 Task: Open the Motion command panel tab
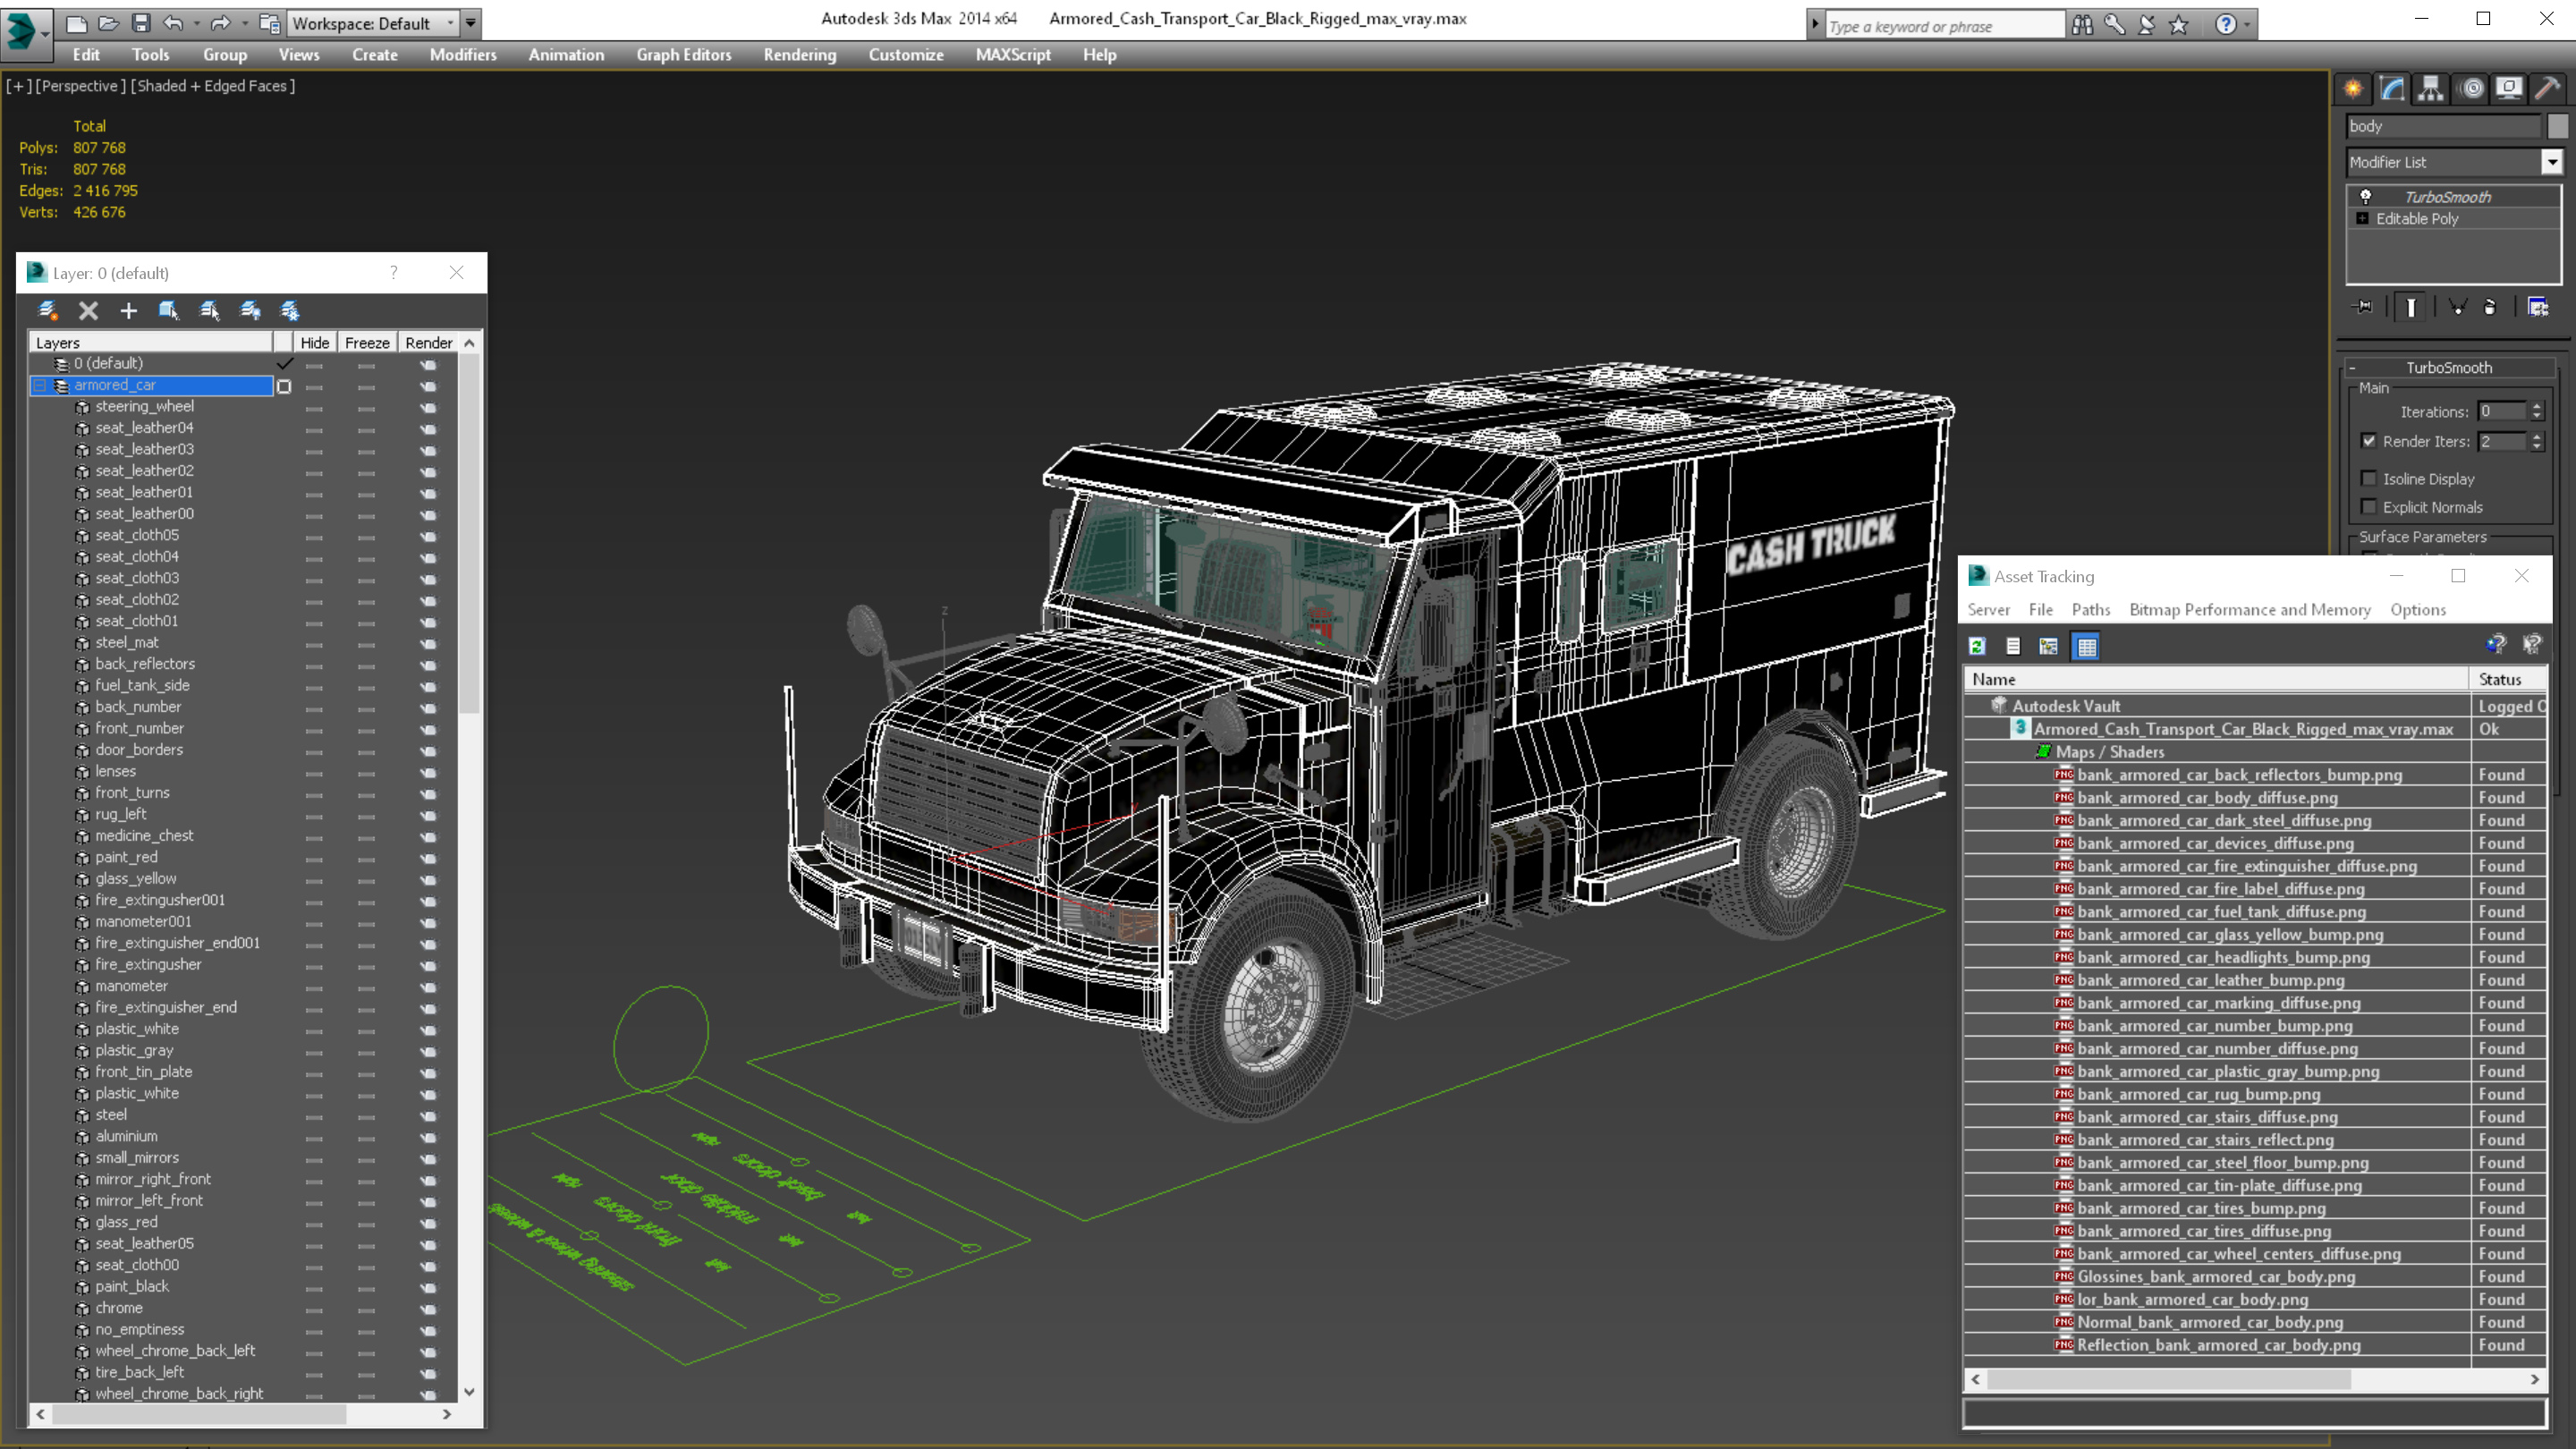[2471, 89]
